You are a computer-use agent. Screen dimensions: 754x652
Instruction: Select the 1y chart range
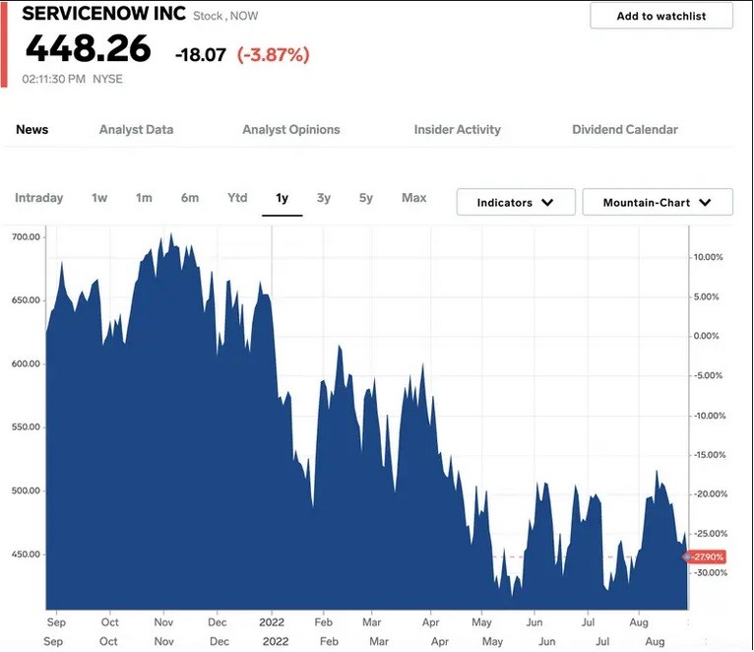point(282,198)
